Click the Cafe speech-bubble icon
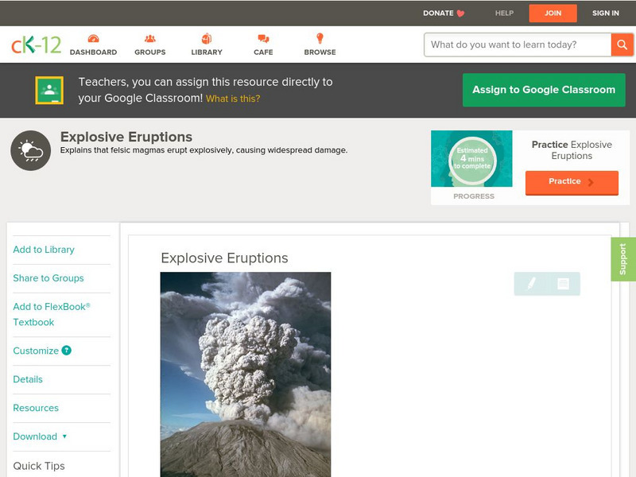636x477 pixels. click(x=262, y=37)
